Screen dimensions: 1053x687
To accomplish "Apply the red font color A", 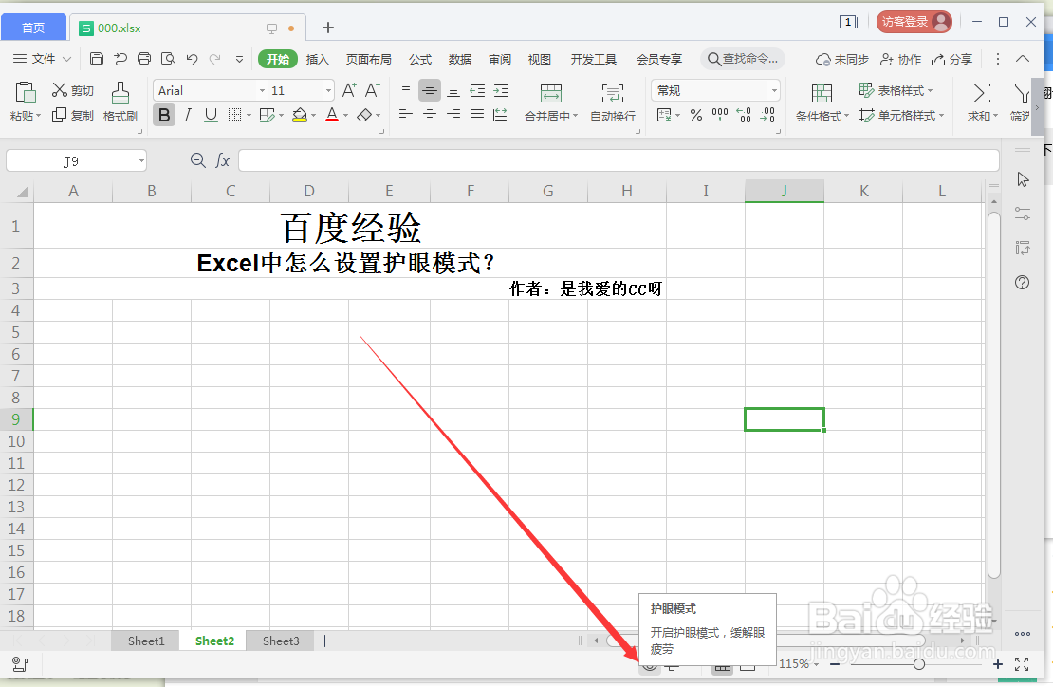I will point(332,116).
